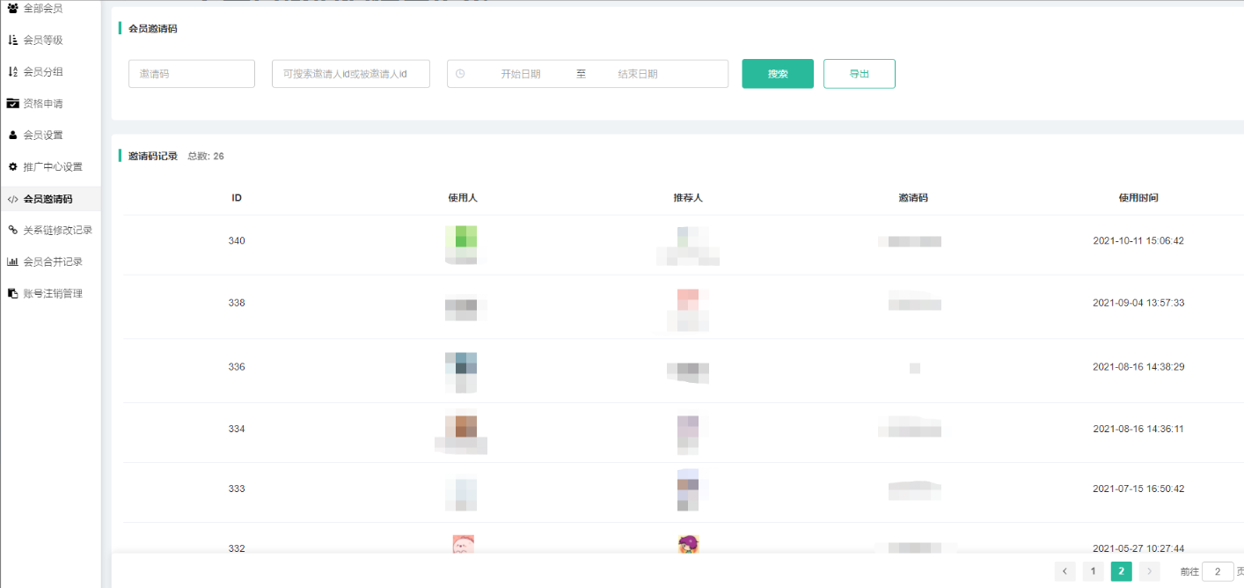The image size is (1244, 588).
Task: Open 会员等级 in the sidebar menu
Action: (x=43, y=40)
